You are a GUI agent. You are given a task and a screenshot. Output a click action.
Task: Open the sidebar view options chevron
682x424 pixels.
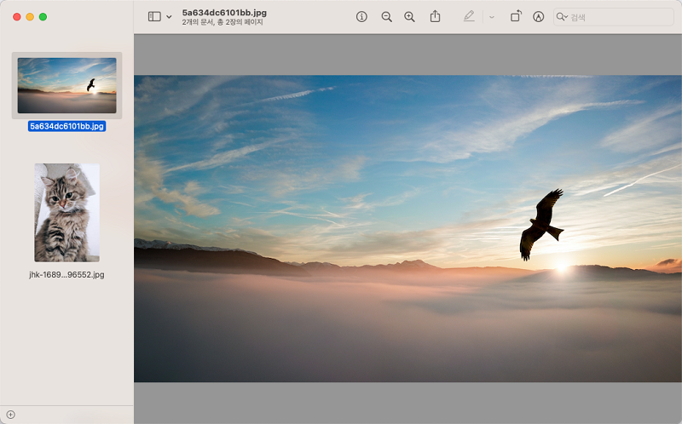pyautogui.click(x=169, y=17)
